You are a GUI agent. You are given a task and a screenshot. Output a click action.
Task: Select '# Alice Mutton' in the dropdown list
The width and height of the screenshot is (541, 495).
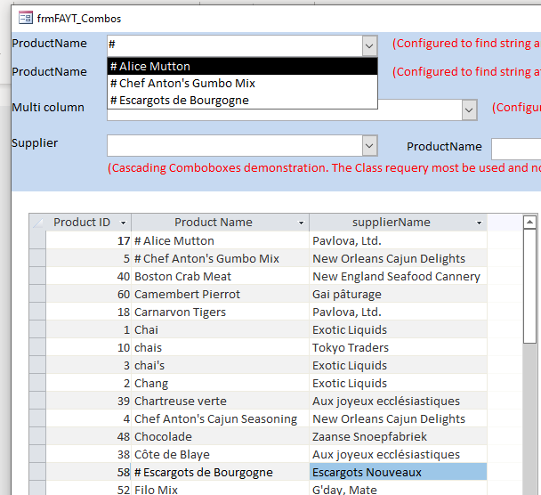[243, 66]
